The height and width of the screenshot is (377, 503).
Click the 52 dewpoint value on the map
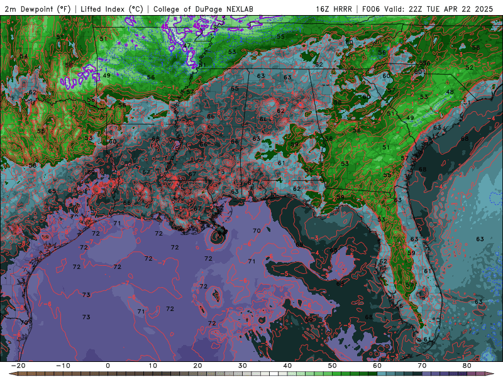(x=469, y=68)
